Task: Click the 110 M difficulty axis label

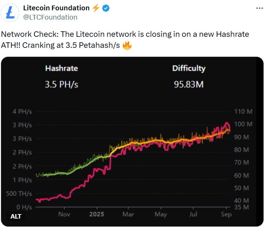Action: pyautogui.click(x=243, y=112)
